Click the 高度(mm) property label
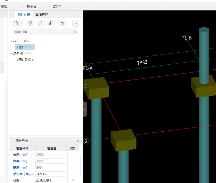This screenshot has width=216, height=183. click(20, 167)
